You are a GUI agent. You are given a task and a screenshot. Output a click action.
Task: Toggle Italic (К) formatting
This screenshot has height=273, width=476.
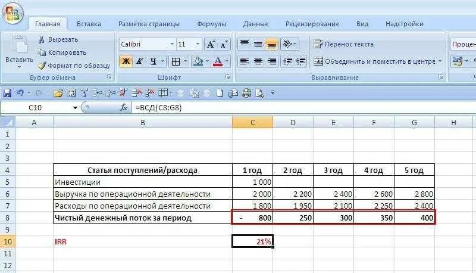tap(139, 62)
